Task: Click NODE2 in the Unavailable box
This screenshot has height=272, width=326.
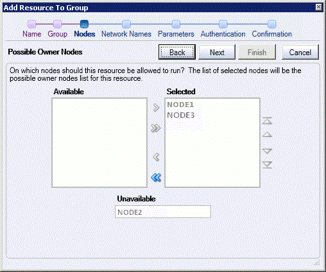Action: pyautogui.click(x=130, y=212)
